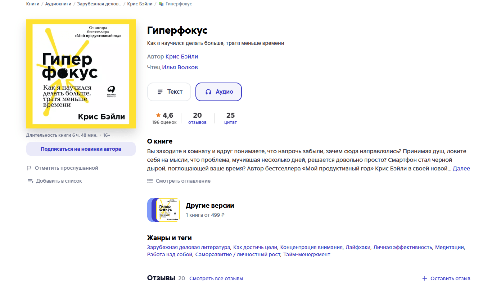Open Книги breadcrumb item
The image size is (483, 291).
coord(33,4)
